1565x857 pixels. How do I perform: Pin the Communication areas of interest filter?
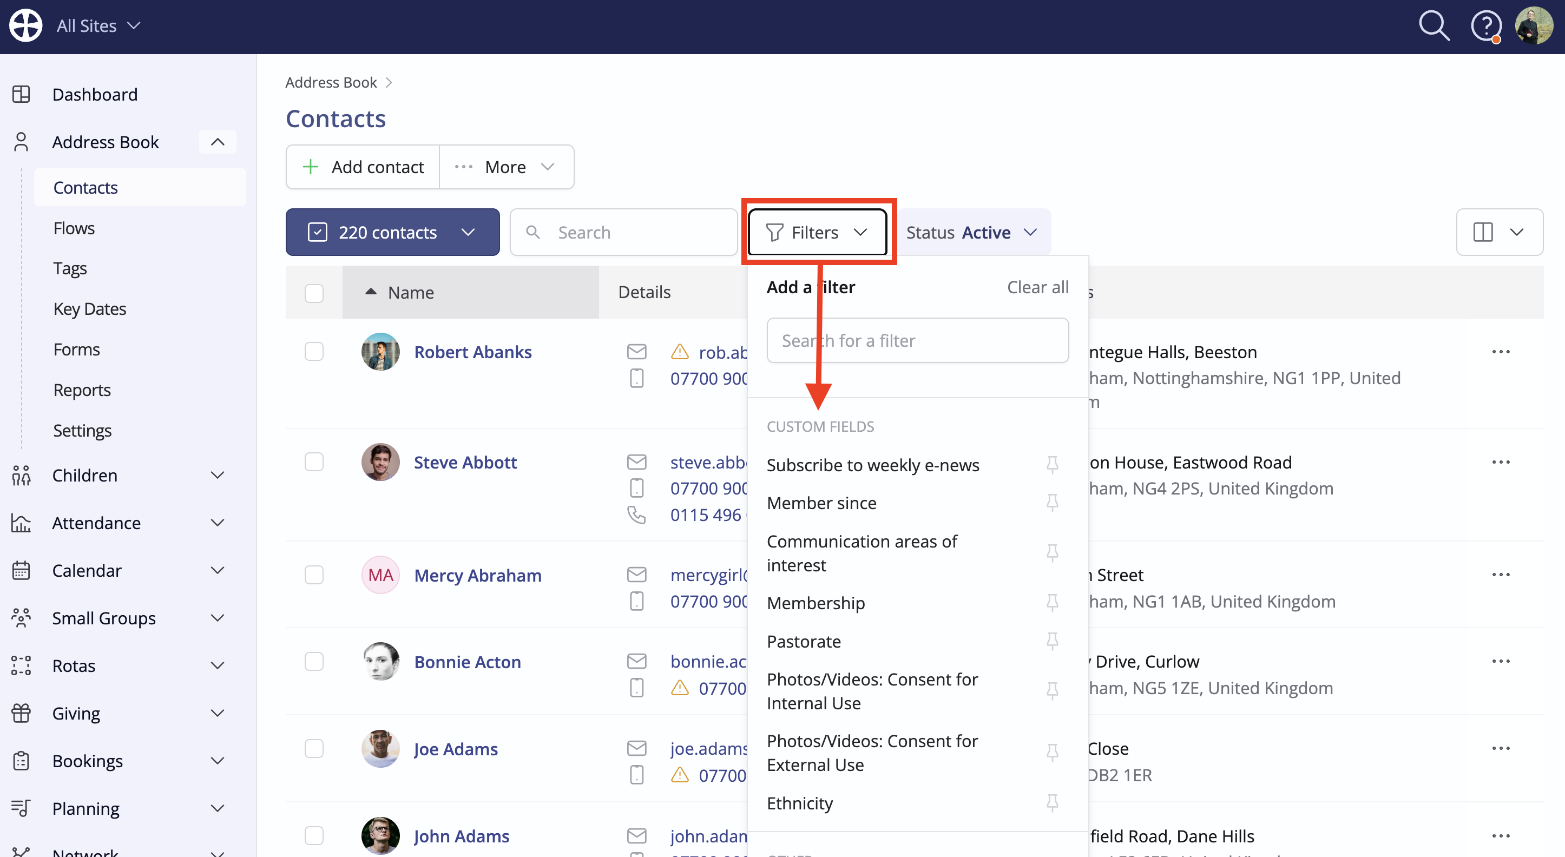tap(1052, 553)
